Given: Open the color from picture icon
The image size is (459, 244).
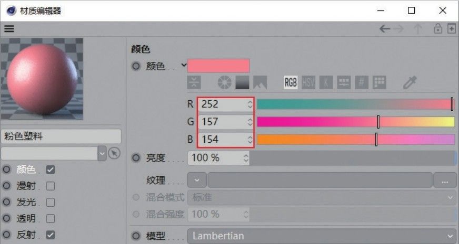Looking at the screenshot, I should tap(260, 82).
